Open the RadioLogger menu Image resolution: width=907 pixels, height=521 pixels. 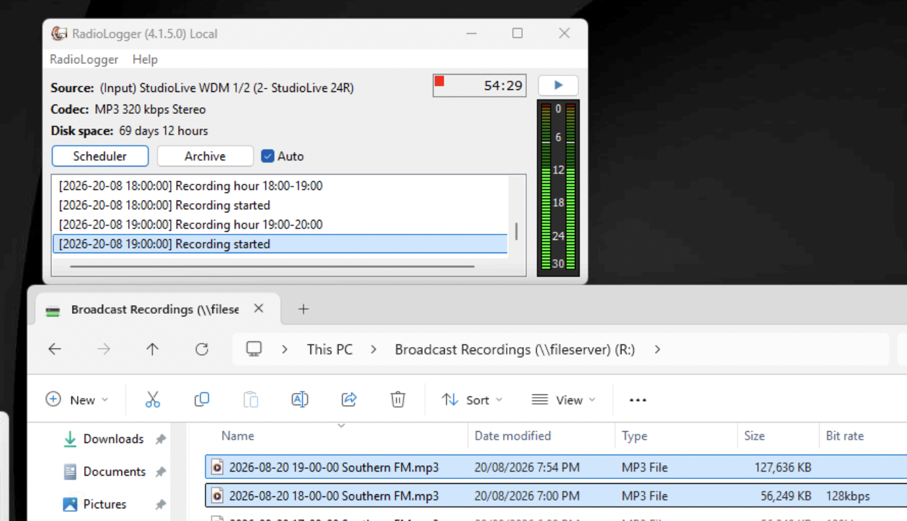[x=84, y=59]
